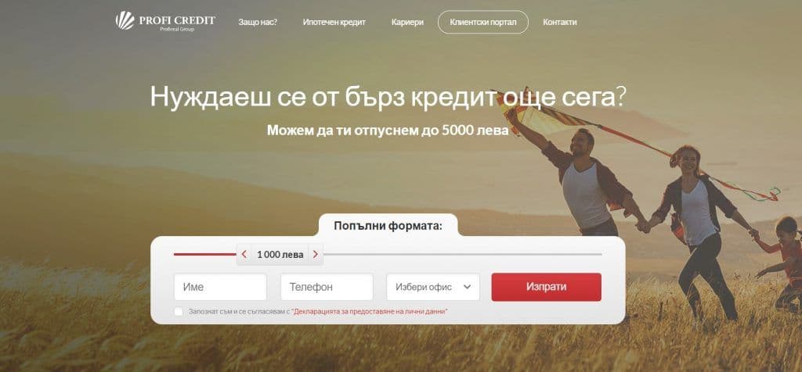Click the Нуждаеш се от бърз кредит headline
Viewport: 802px width, 372px height.
[388, 96]
